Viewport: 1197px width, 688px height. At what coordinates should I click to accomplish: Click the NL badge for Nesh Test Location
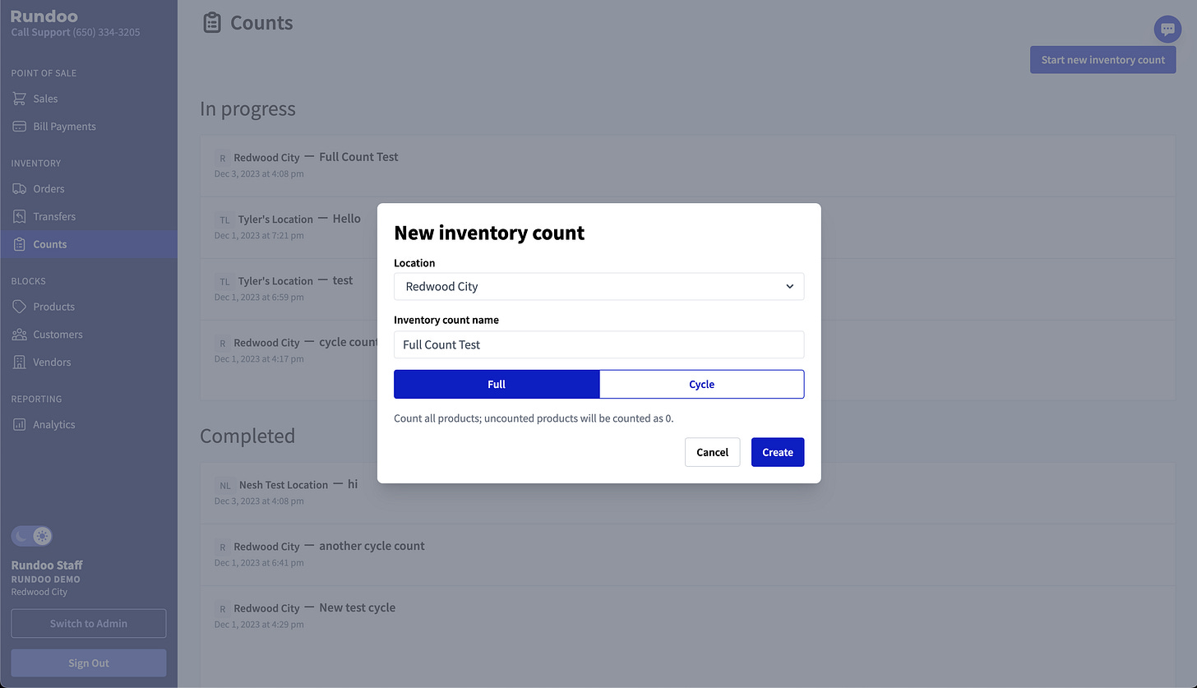[x=225, y=485]
